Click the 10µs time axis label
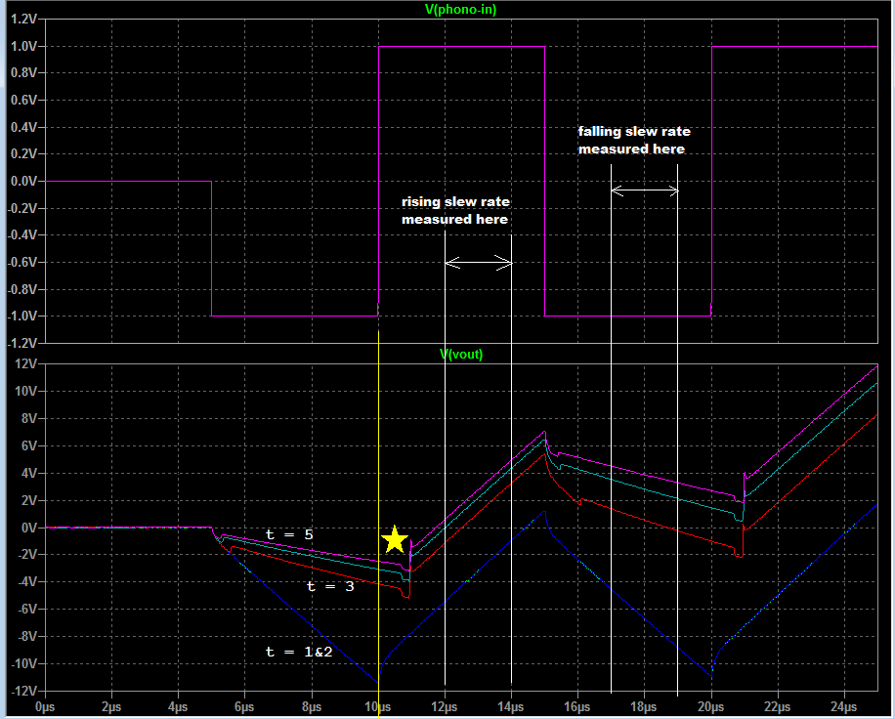Viewport: 895px width, 719px height. click(x=378, y=707)
